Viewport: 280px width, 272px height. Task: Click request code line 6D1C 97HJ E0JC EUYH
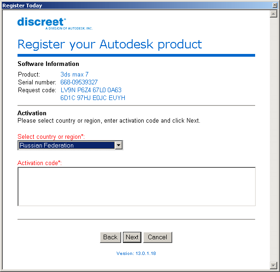tap(93, 98)
